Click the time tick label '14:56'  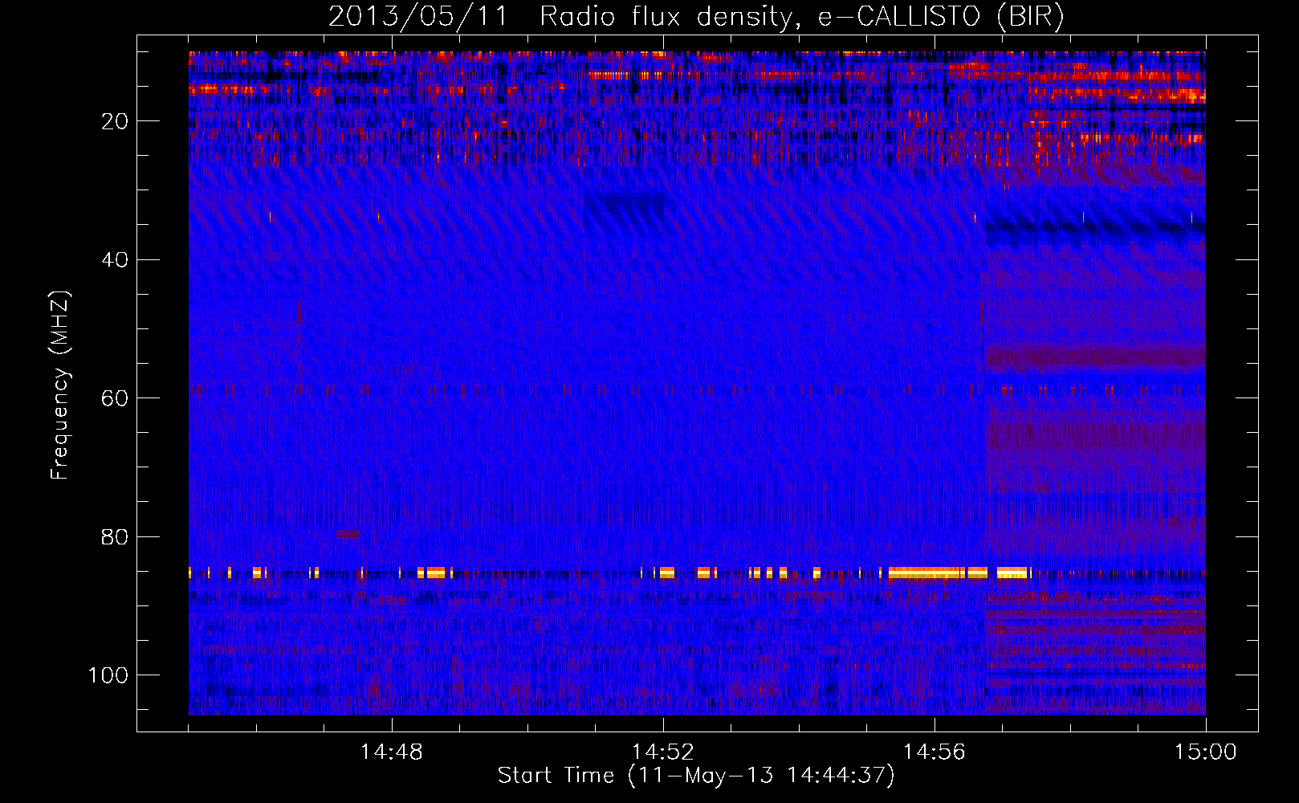coord(935,752)
